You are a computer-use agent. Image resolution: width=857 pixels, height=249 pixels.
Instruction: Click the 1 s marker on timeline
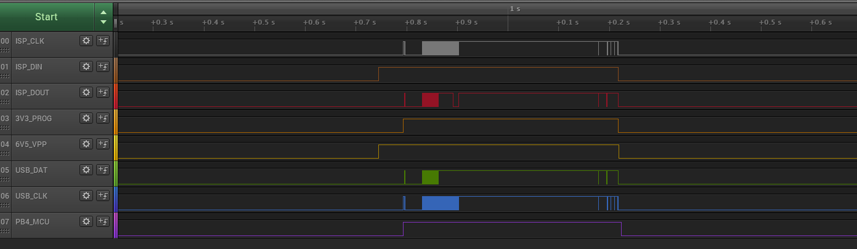click(x=514, y=9)
